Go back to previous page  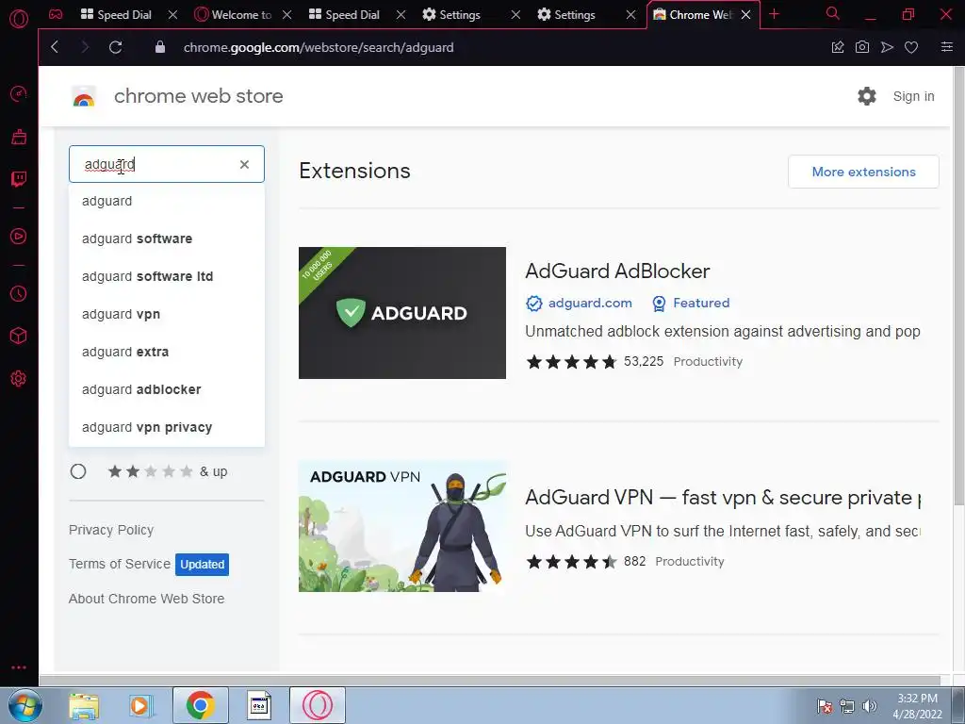point(55,47)
